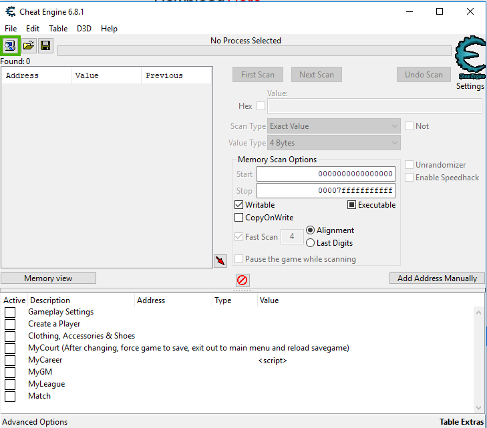Activate the MyLeague entry checkbox
The image size is (487, 428).
pos(10,384)
